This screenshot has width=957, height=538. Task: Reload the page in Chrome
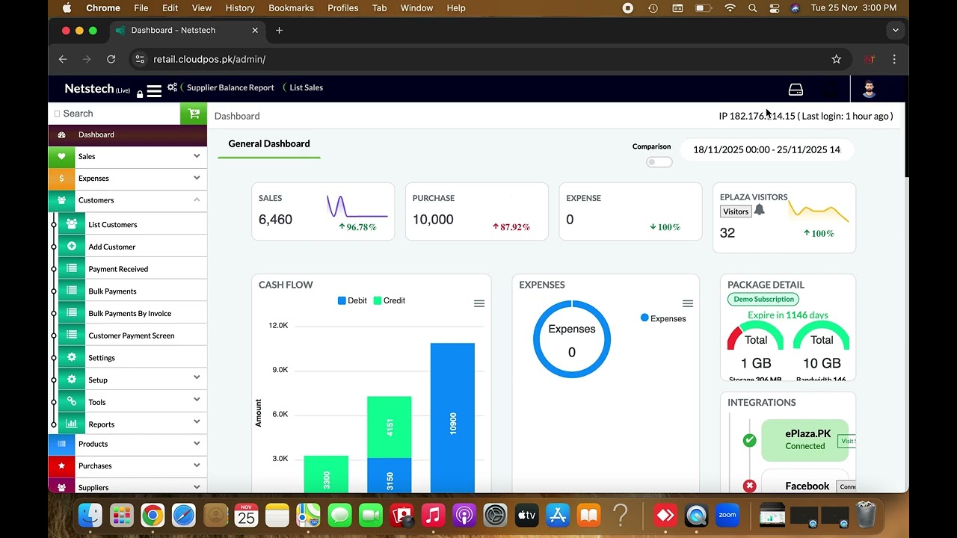[x=111, y=59]
